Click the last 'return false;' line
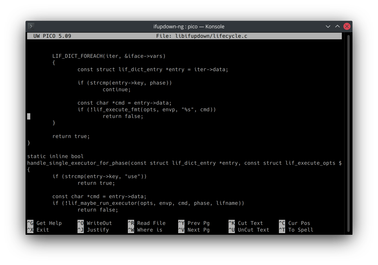The height and width of the screenshot is (265, 378). pos(98,210)
